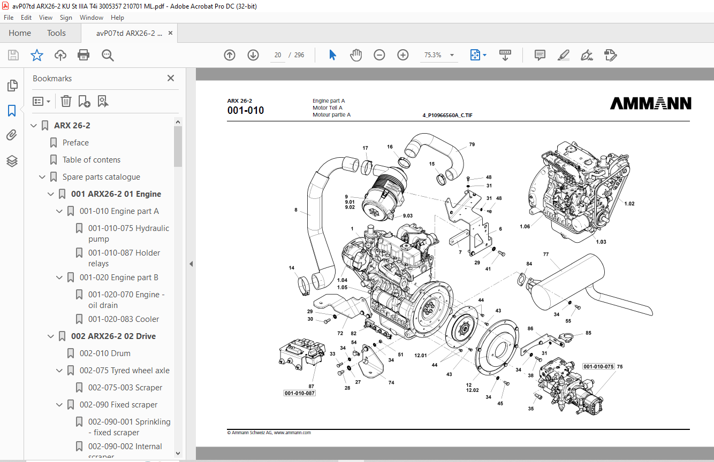Select the avP07td ARX26-2 document tab
The height and width of the screenshot is (462, 714).
(x=129, y=33)
